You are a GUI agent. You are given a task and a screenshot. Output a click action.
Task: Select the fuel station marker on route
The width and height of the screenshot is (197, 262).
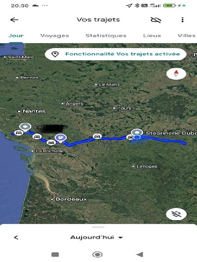coord(61,138)
